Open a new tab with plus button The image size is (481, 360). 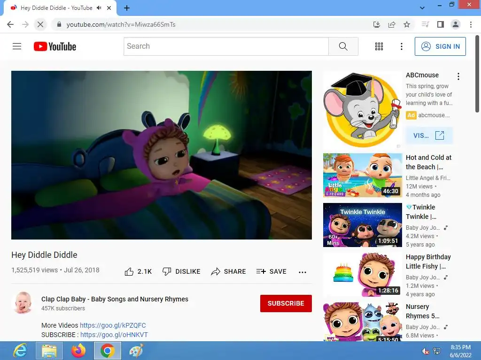pos(127,8)
